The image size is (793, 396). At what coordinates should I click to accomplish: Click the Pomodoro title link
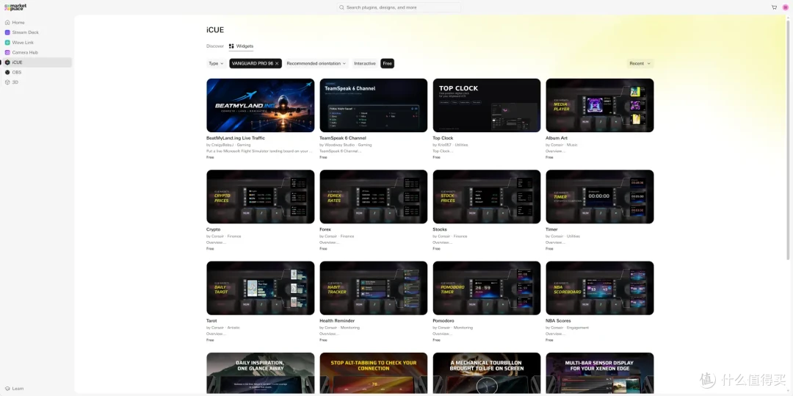click(x=443, y=321)
